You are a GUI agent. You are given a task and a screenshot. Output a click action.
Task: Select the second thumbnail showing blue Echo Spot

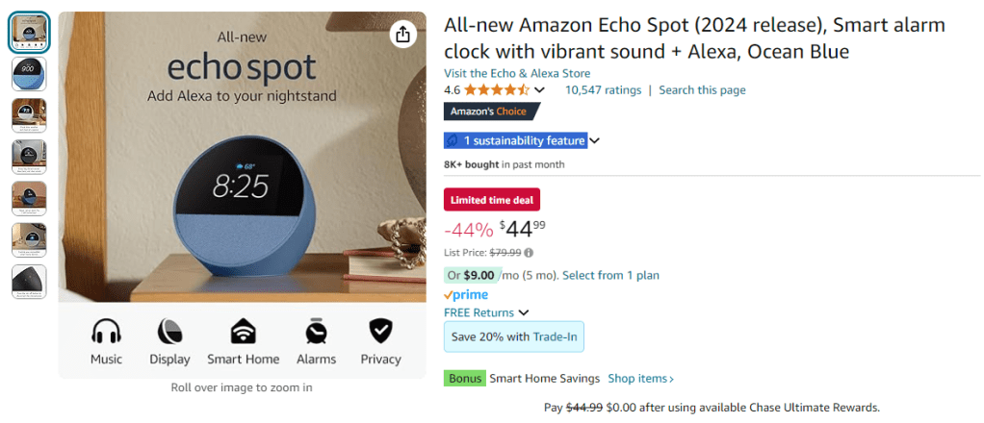tap(29, 73)
